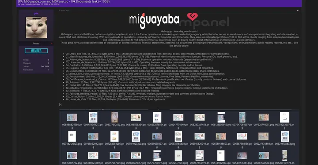Viewport: 318px width, 165px height.
Task: Click the Joined Oct 2026 row
Action: coord(36,66)
